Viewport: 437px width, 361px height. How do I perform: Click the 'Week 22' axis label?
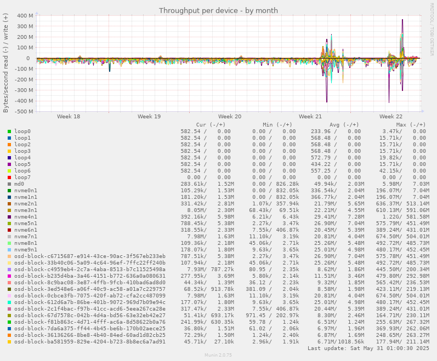pos(391,116)
